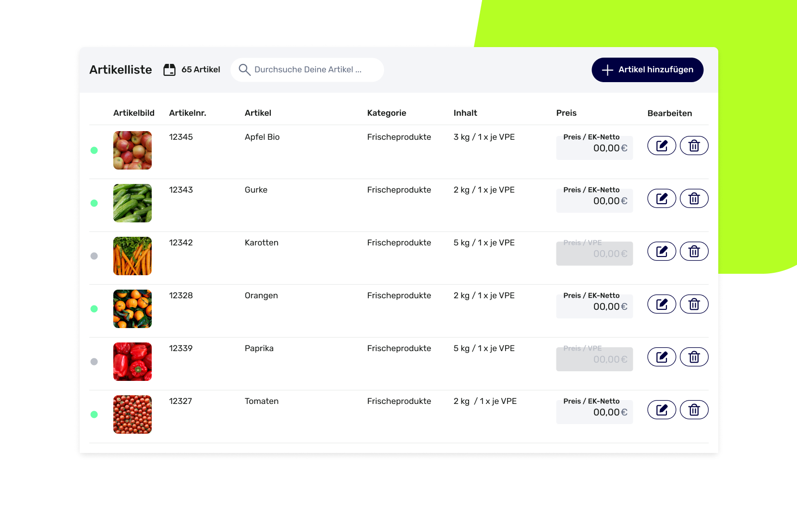Toggle the status indicator for Paprika
Screen dimensions: 797x512
tap(95, 361)
